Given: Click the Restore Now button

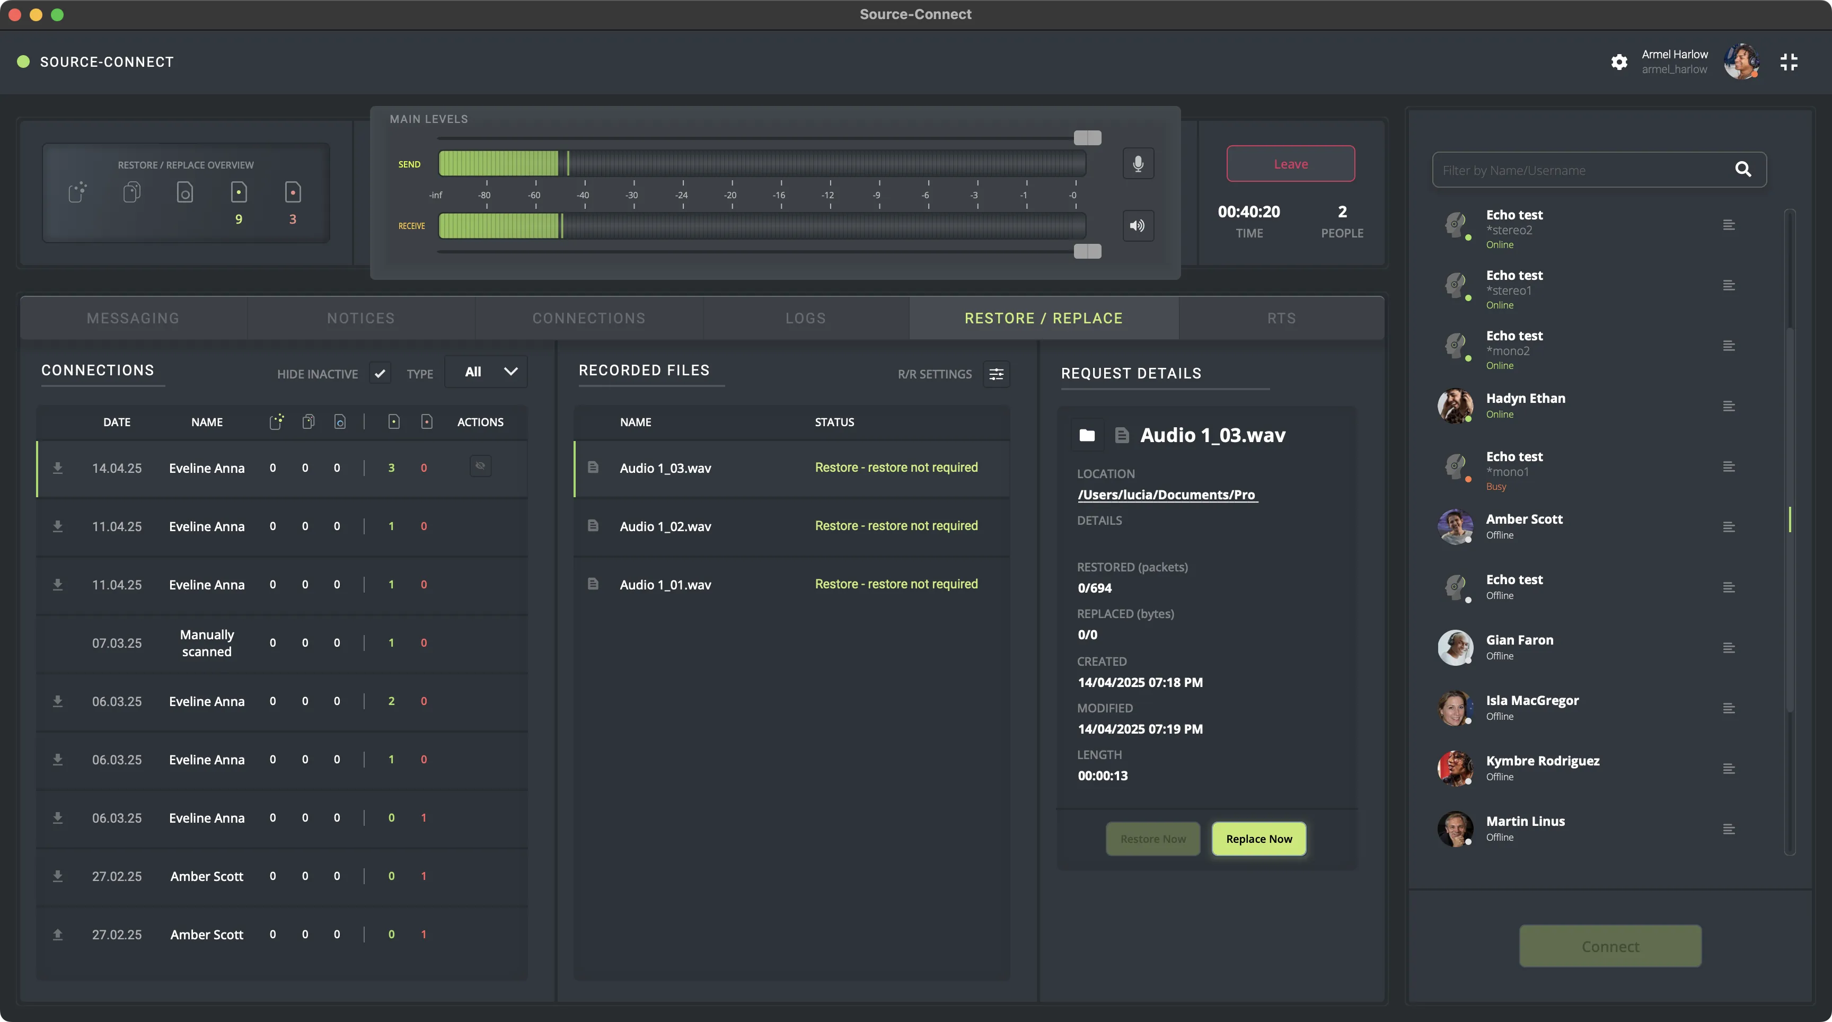Looking at the screenshot, I should click(x=1153, y=839).
